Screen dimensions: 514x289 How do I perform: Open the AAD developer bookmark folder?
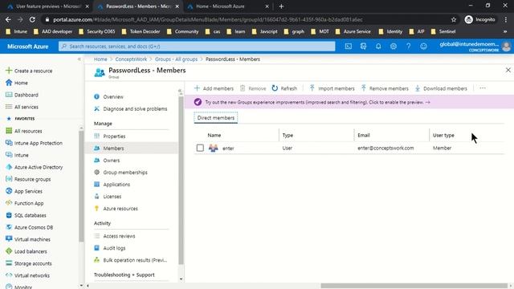[53, 31]
